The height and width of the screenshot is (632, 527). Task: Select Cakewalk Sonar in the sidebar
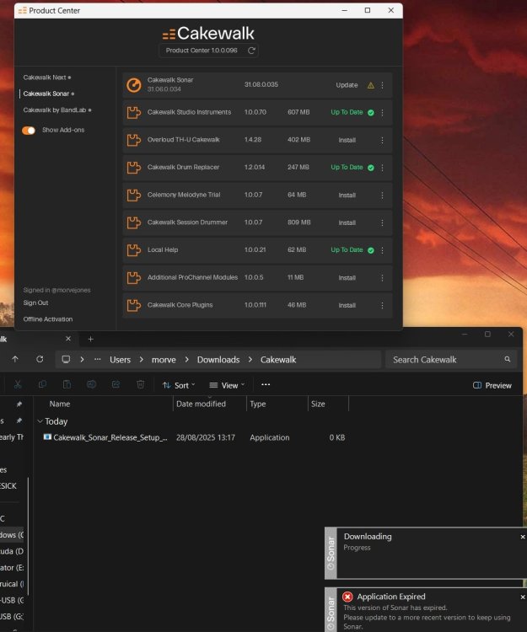pyautogui.click(x=48, y=94)
